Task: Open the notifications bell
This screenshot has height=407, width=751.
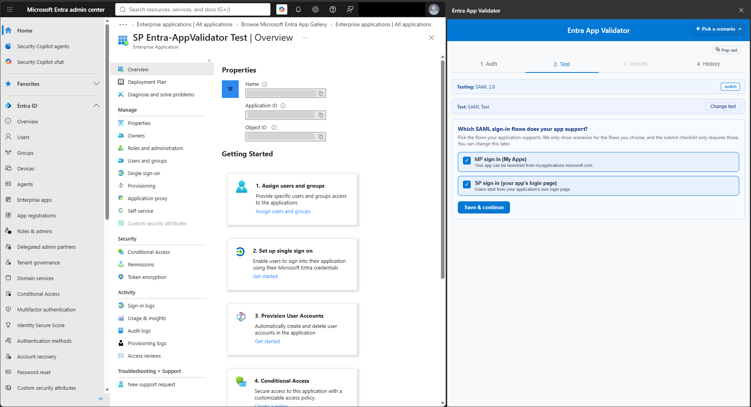Action: [298, 9]
